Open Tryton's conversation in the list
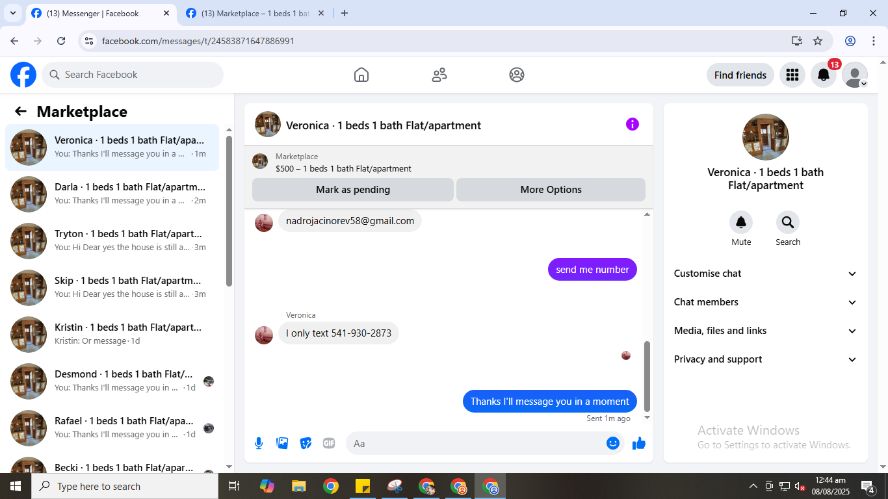The height and width of the screenshot is (499, 888). pos(112,240)
